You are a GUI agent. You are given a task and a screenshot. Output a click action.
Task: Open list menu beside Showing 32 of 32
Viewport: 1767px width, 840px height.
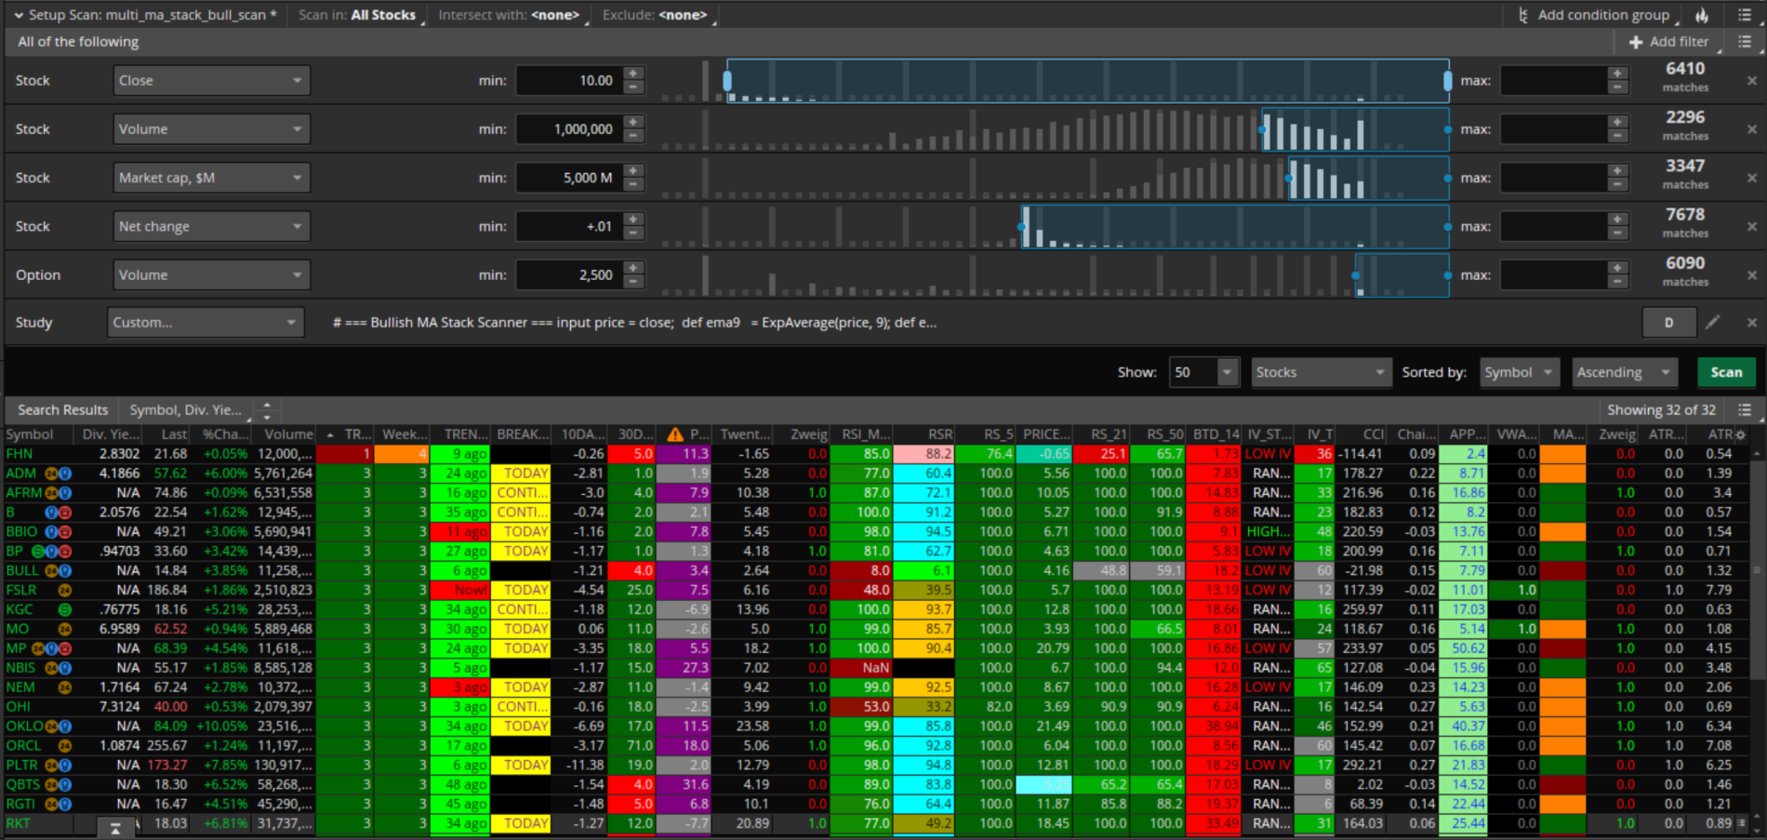click(1744, 409)
